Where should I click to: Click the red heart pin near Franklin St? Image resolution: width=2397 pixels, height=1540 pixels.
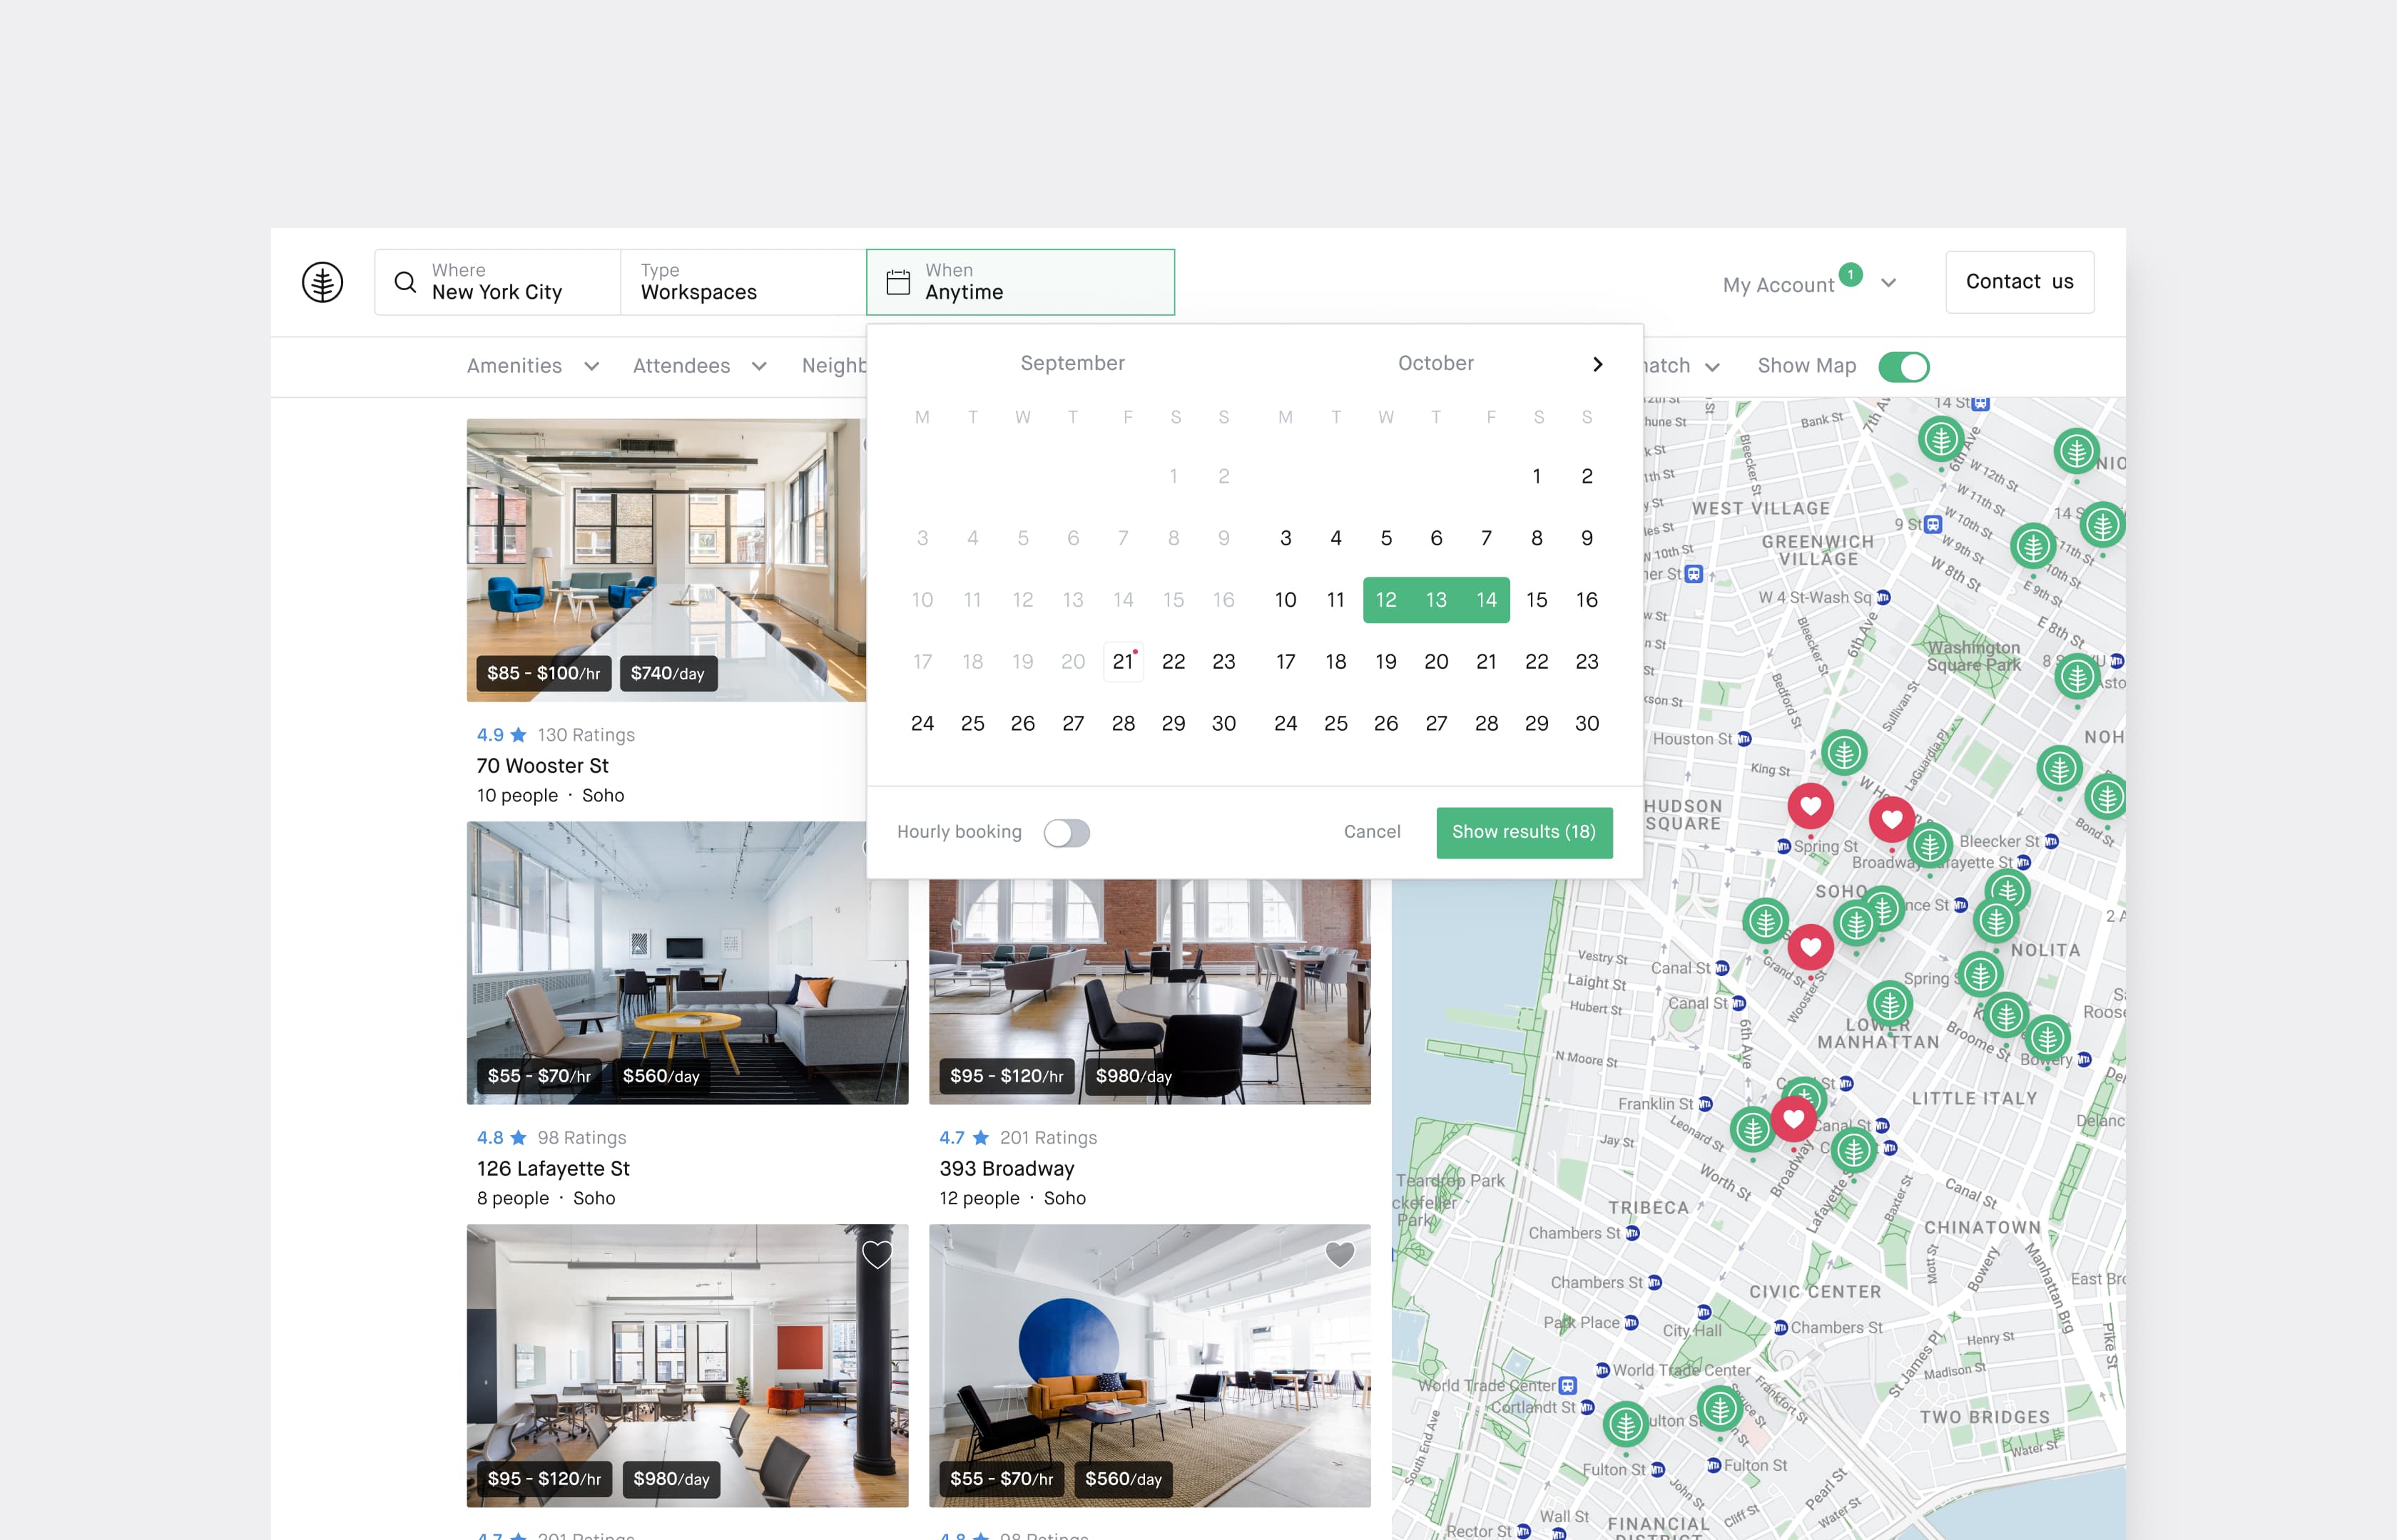point(1793,1119)
